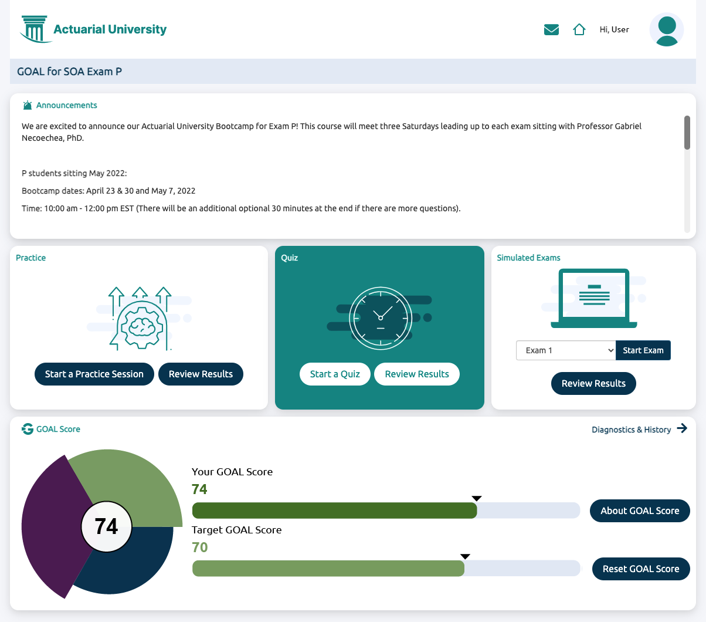The width and height of the screenshot is (706, 622).
Task: Start a Practice Session
Action: [x=94, y=374]
